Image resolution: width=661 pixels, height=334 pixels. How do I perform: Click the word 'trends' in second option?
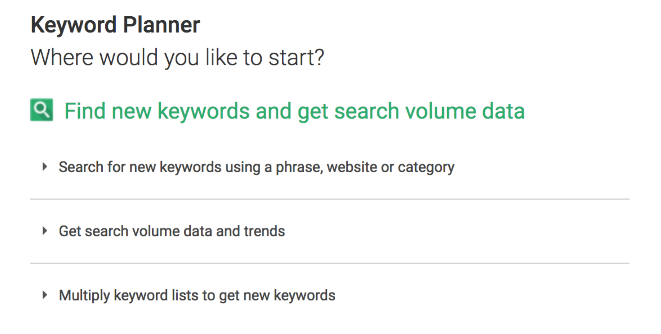click(x=264, y=231)
